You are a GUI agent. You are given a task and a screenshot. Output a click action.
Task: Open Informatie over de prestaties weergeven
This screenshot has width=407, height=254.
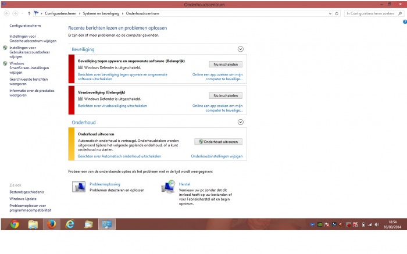(x=32, y=93)
